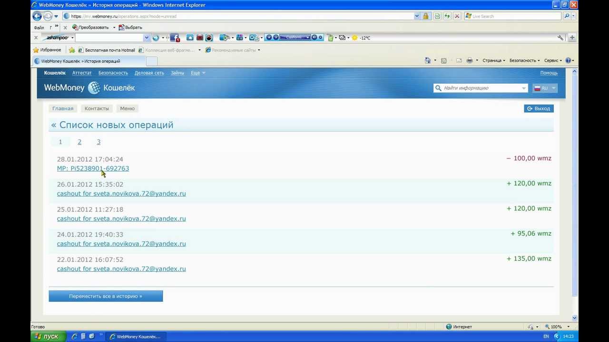The width and height of the screenshot is (609, 342).
Task: Click the EN language indicator in taskbar
Action: [546, 336]
